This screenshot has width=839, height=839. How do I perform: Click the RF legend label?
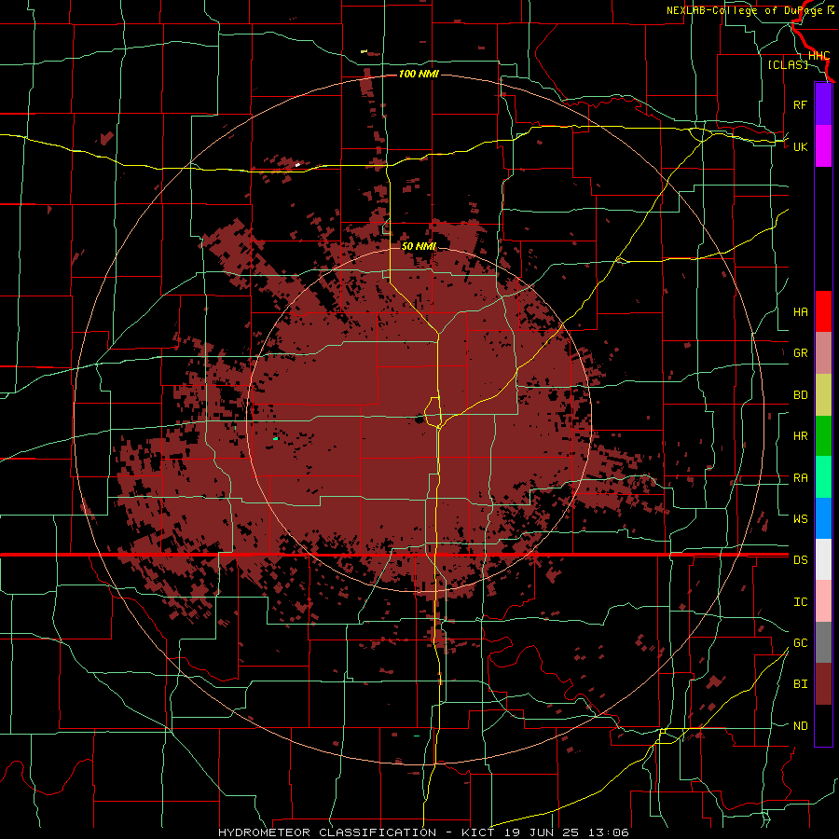[x=800, y=104]
